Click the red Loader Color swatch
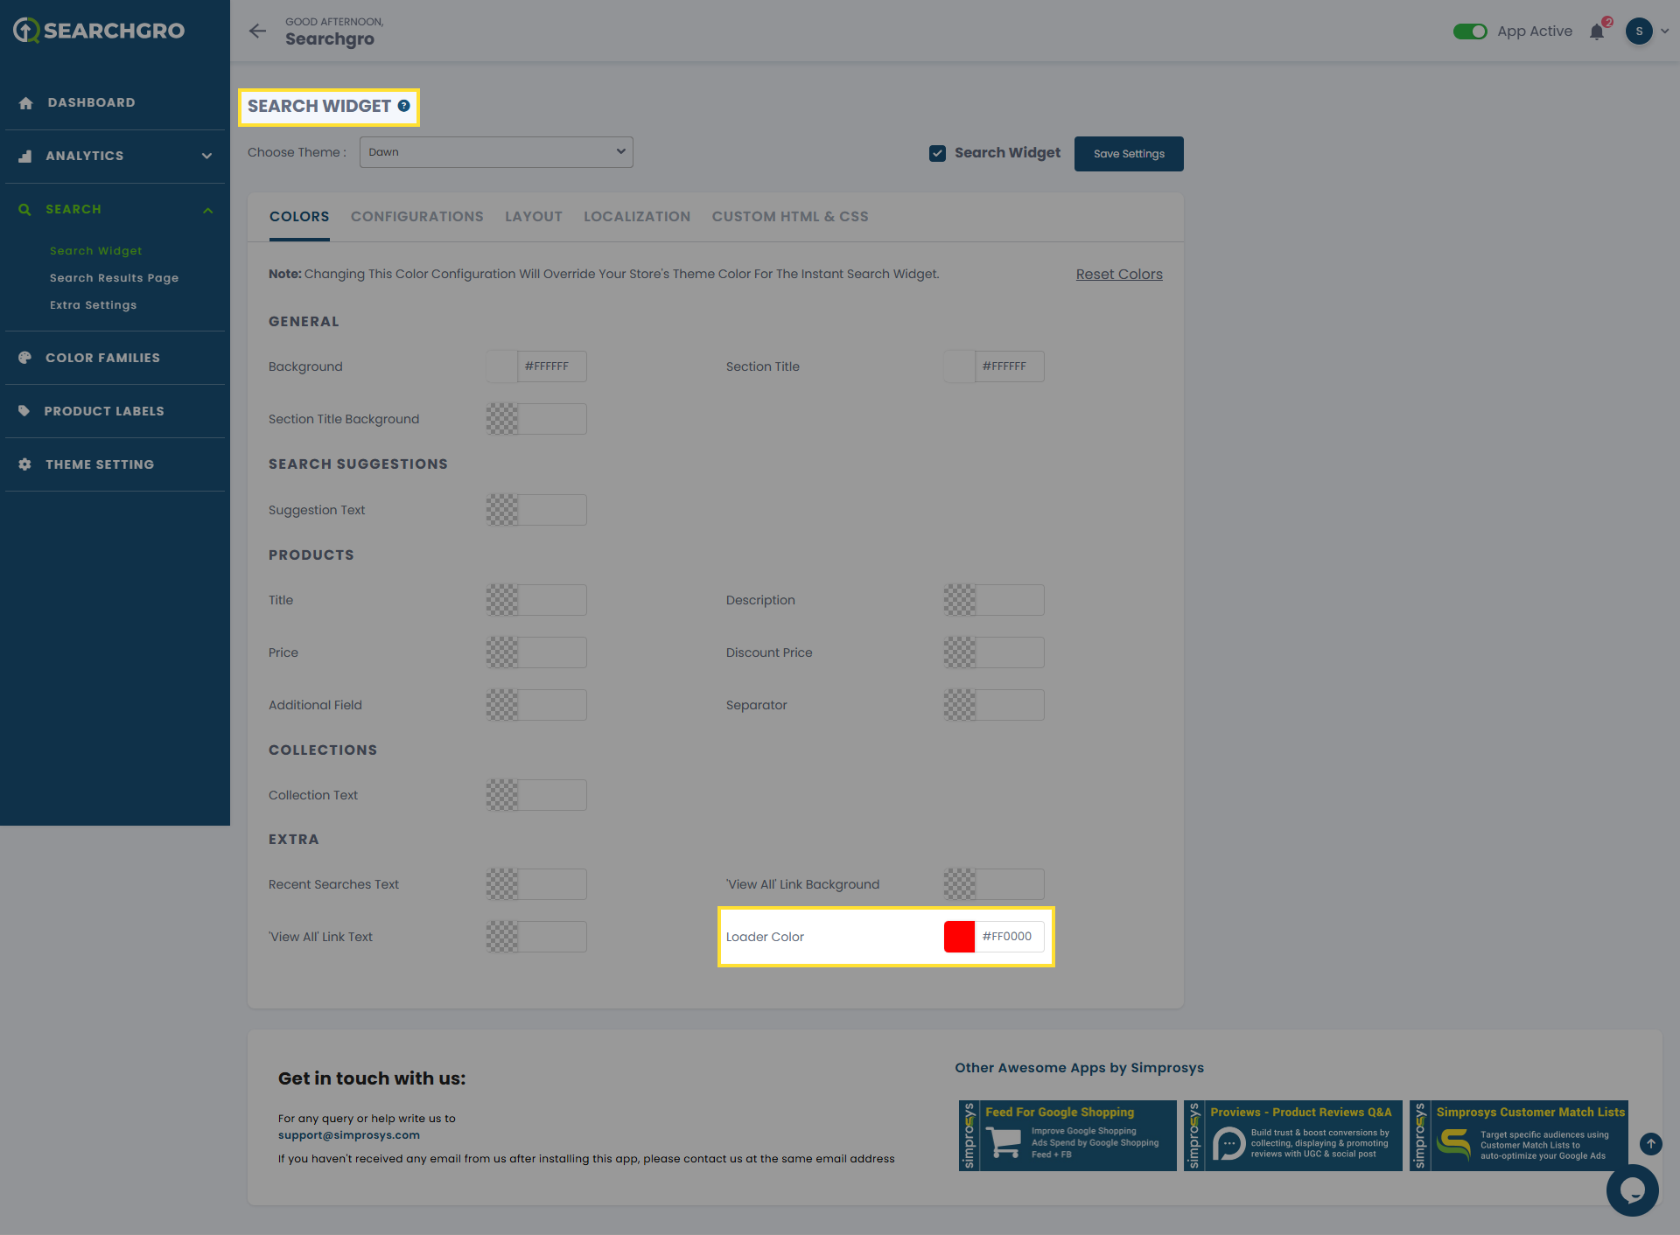This screenshot has width=1680, height=1235. 959,937
